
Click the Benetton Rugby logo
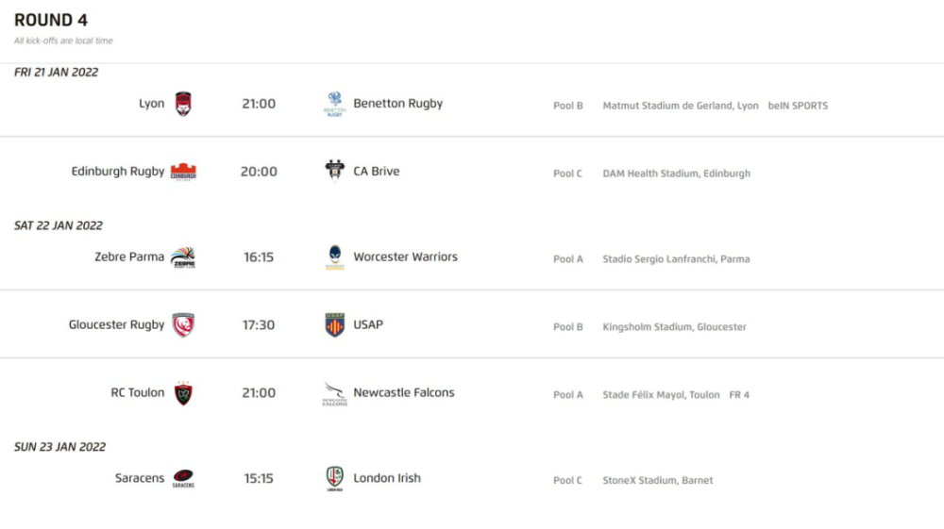335,104
